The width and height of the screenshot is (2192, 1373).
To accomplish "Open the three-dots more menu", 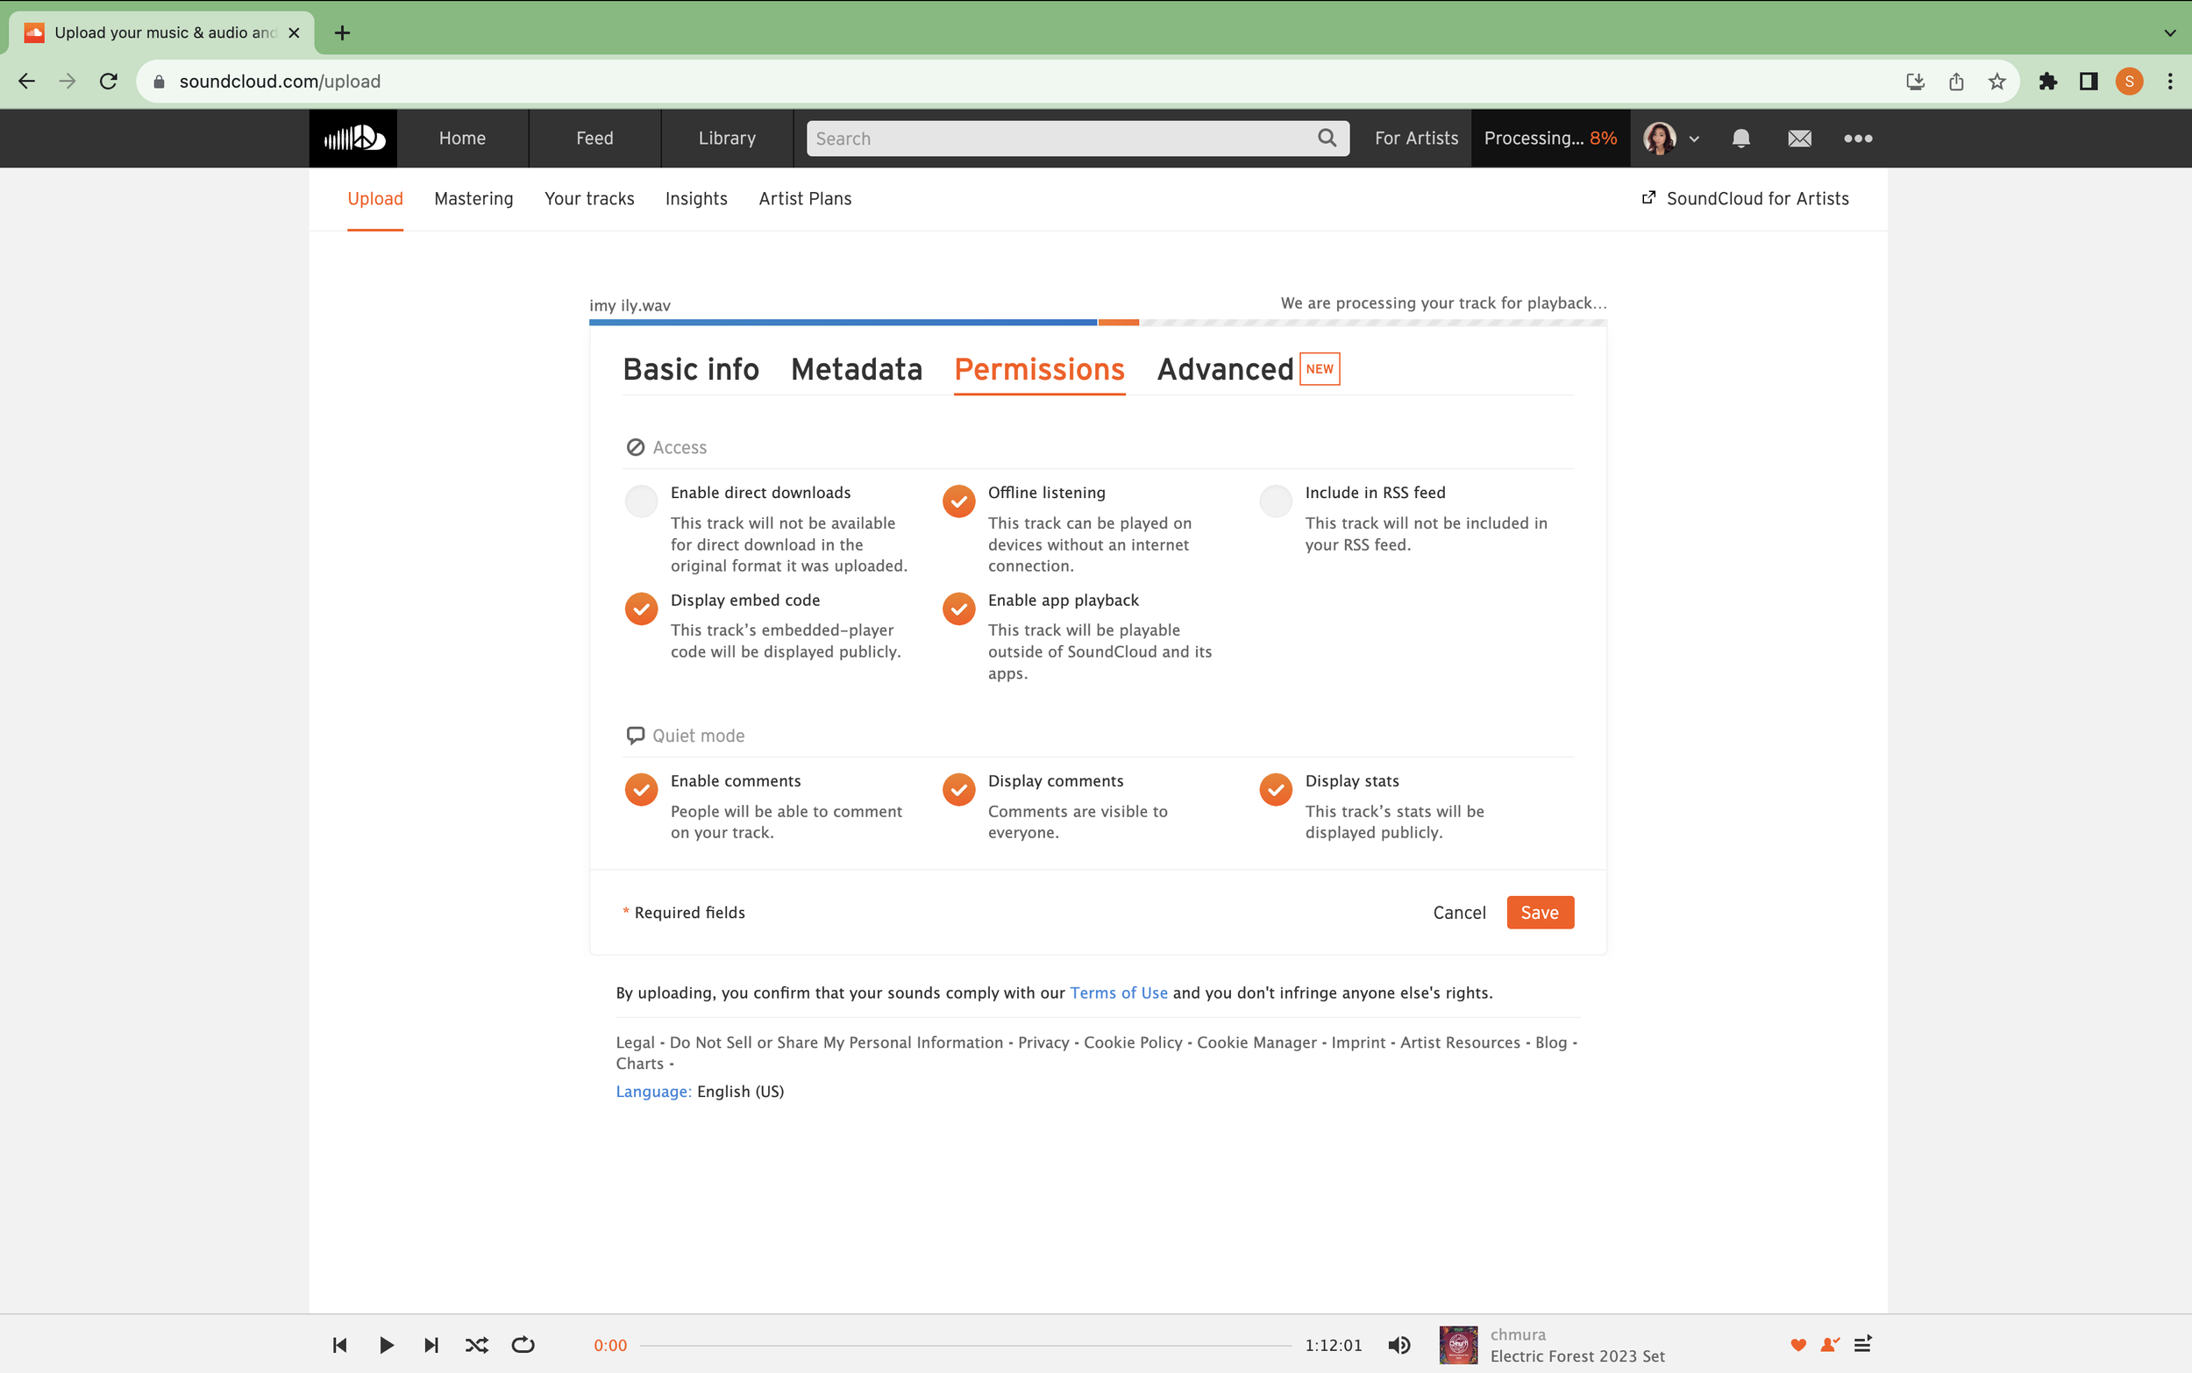I will click(1858, 138).
